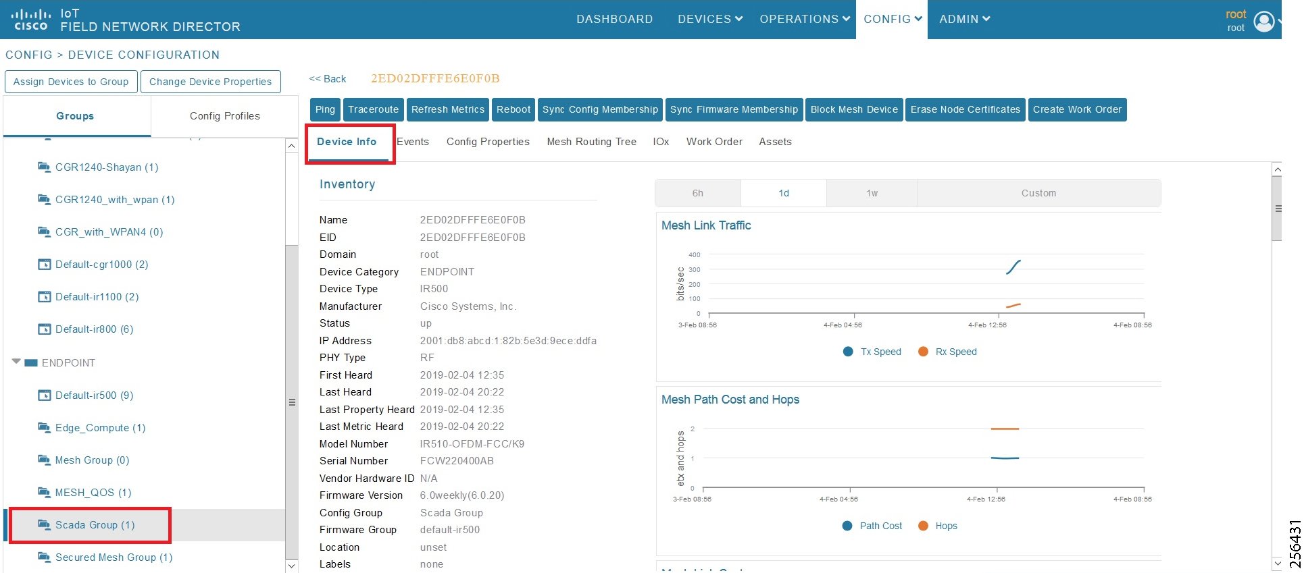Screen dimensions: 1304x573
Task: Ping the device
Action: click(x=325, y=109)
